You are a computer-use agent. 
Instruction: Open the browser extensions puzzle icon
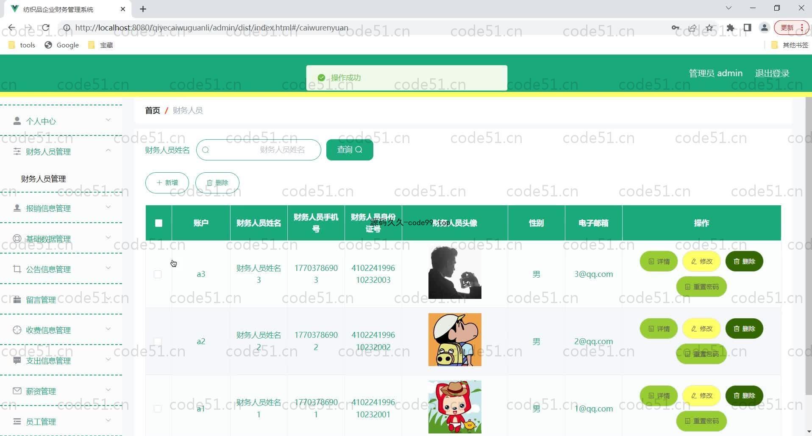(730, 28)
